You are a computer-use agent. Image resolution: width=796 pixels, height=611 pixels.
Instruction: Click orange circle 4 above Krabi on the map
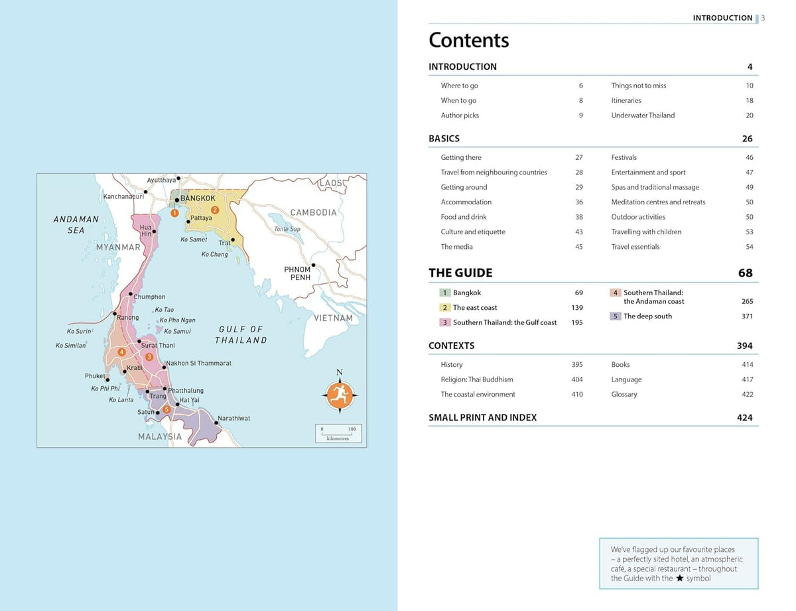(x=122, y=352)
